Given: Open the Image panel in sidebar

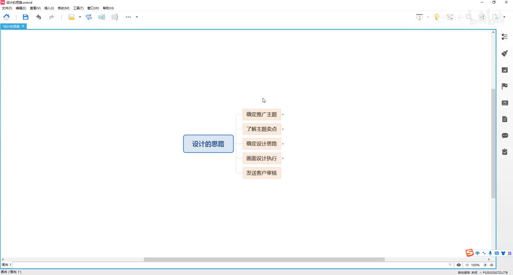Looking at the screenshot, I should [x=505, y=70].
